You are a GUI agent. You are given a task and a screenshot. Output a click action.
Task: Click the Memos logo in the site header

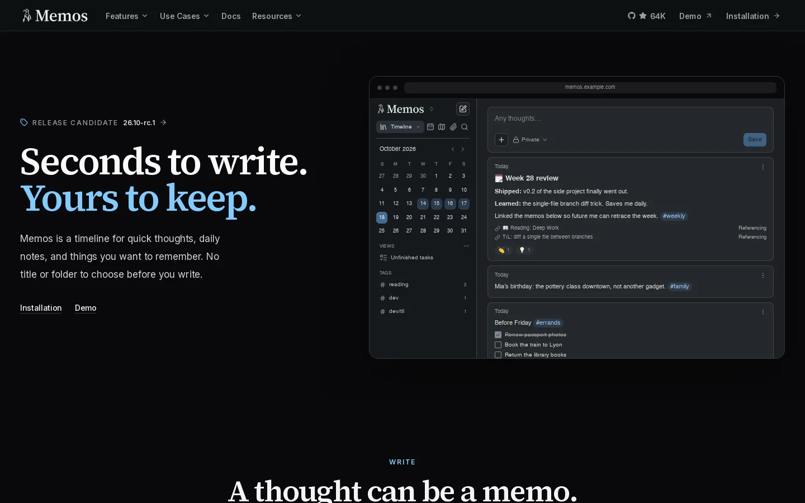55,16
